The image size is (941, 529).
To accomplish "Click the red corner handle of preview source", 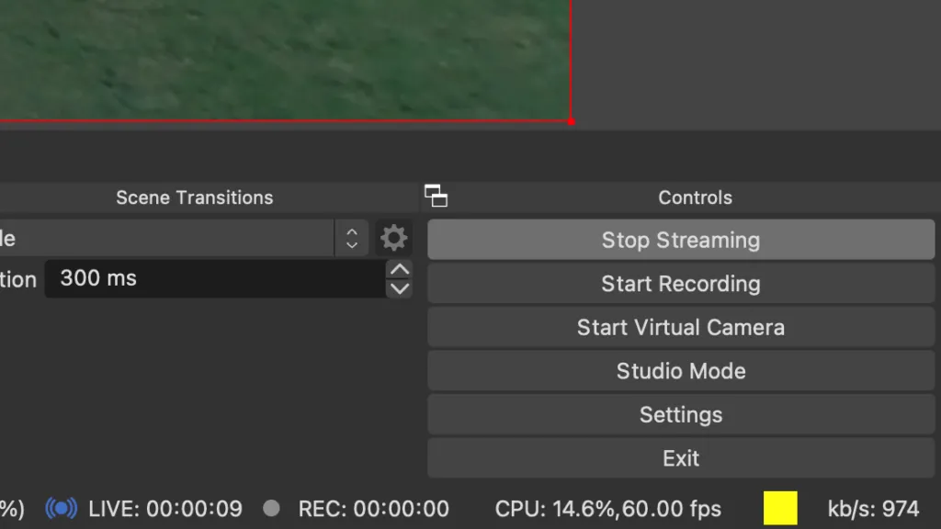I will 571,122.
